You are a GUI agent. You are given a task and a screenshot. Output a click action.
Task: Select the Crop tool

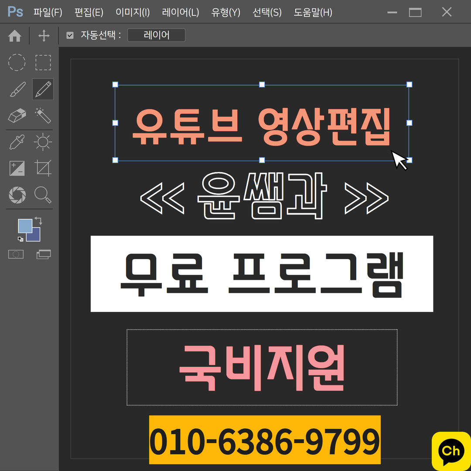coord(43,168)
